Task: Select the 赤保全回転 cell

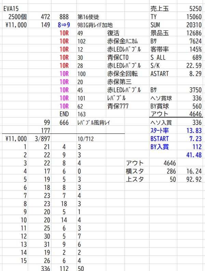Action: point(122,74)
